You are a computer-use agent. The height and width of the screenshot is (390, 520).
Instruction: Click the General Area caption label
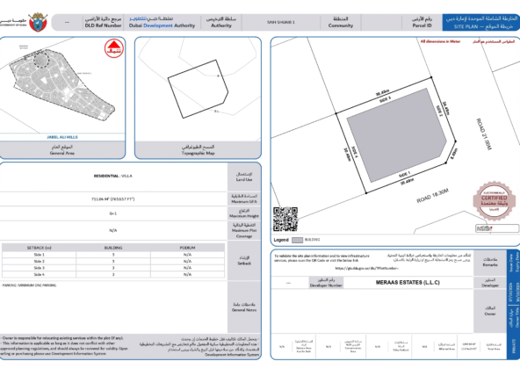62,150
